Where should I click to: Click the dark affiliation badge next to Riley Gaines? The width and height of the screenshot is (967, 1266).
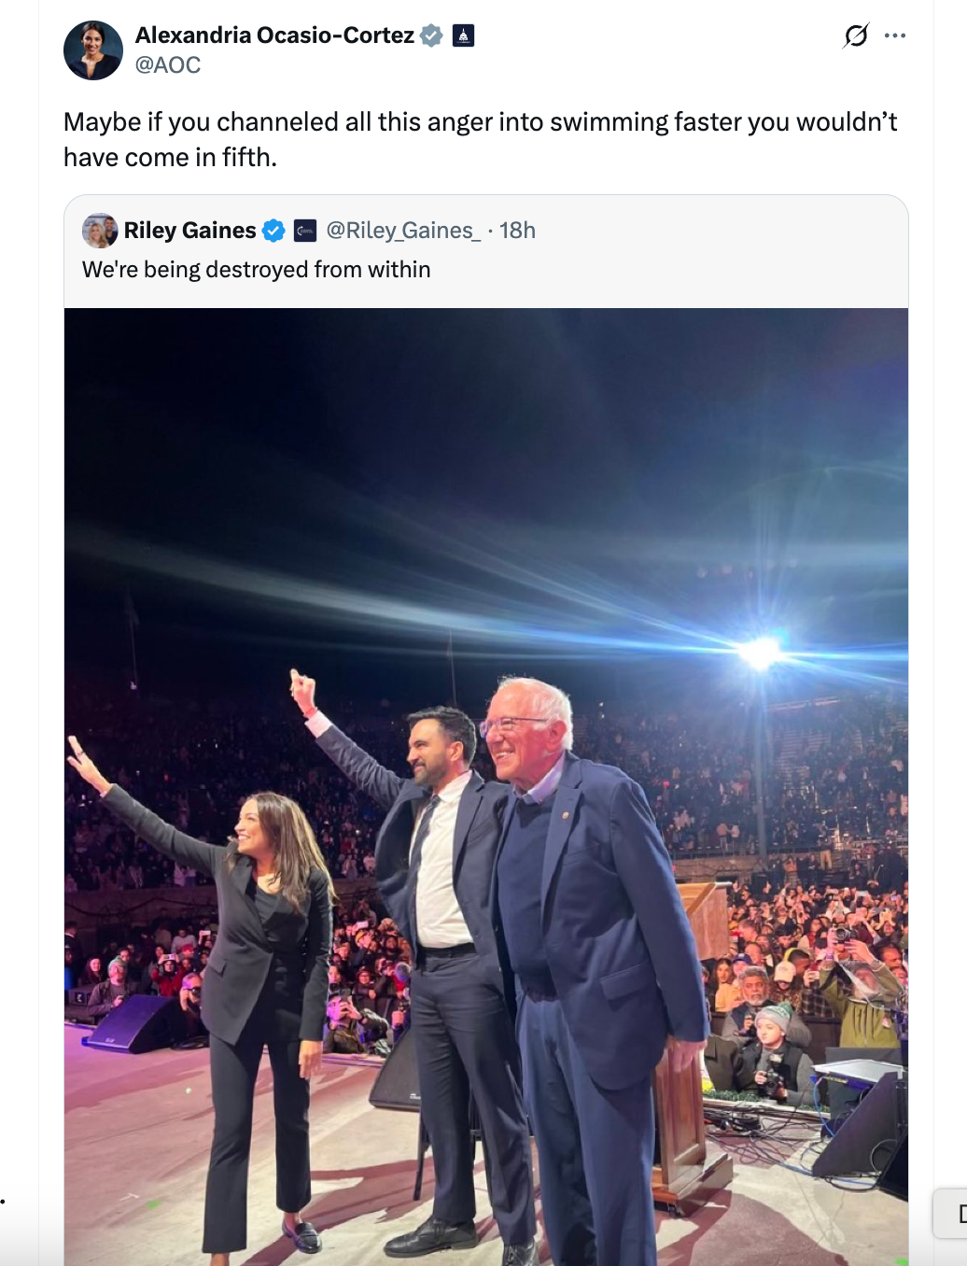click(305, 231)
